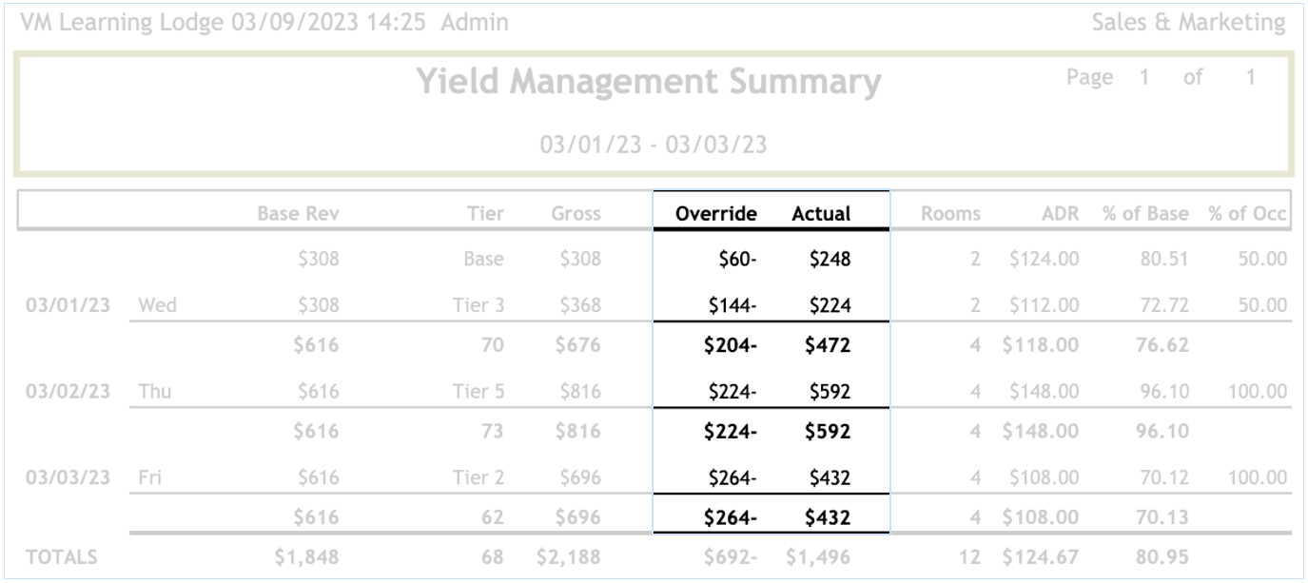The height and width of the screenshot is (583, 1308).
Task: Click the Tier 5 cell
Action: pos(478,391)
